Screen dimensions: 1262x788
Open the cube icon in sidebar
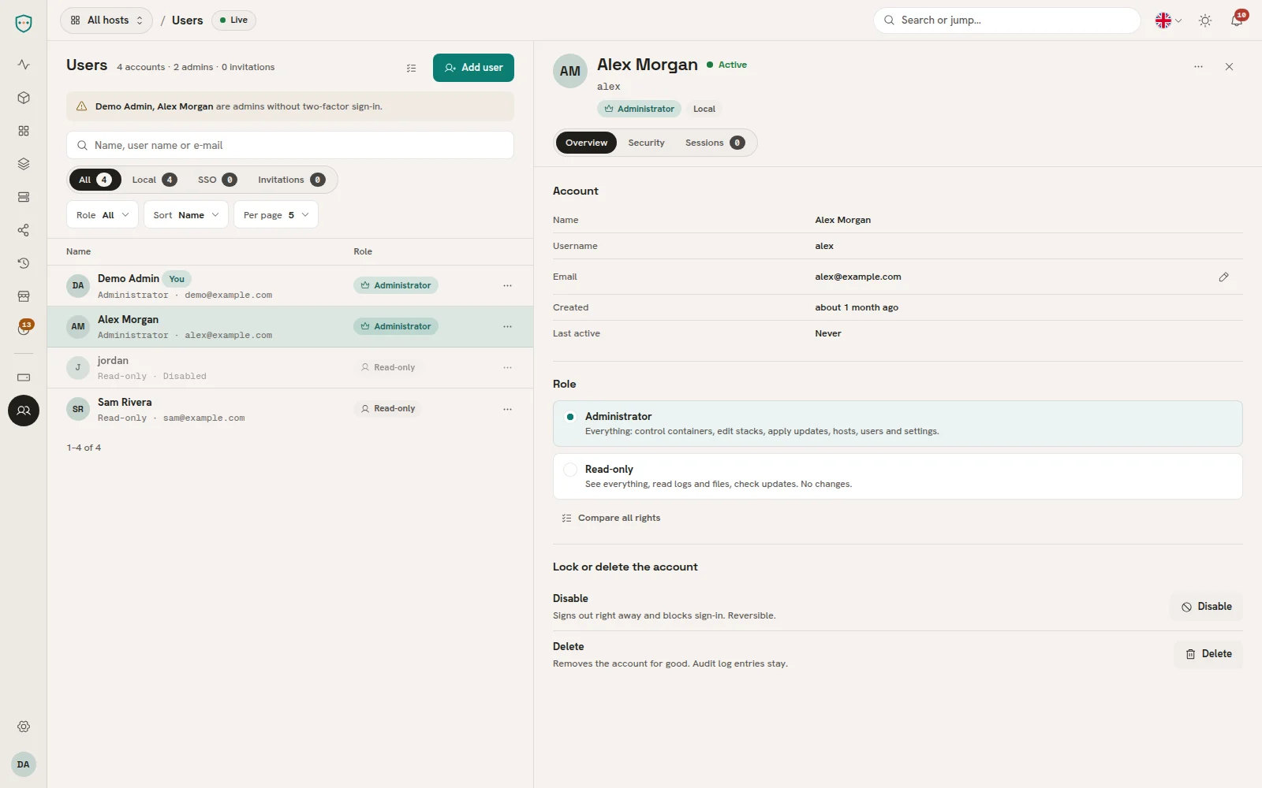click(24, 98)
